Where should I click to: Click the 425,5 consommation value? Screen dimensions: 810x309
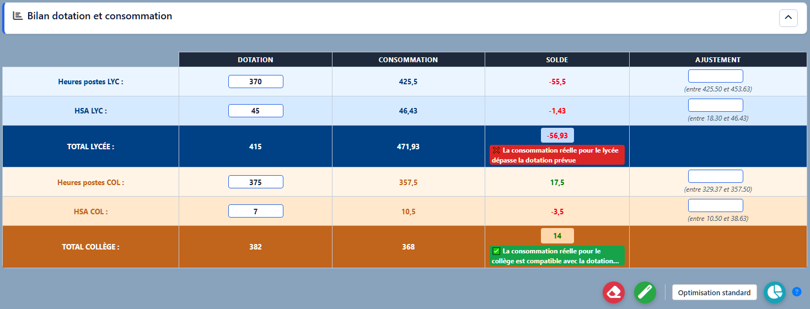[409, 82]
